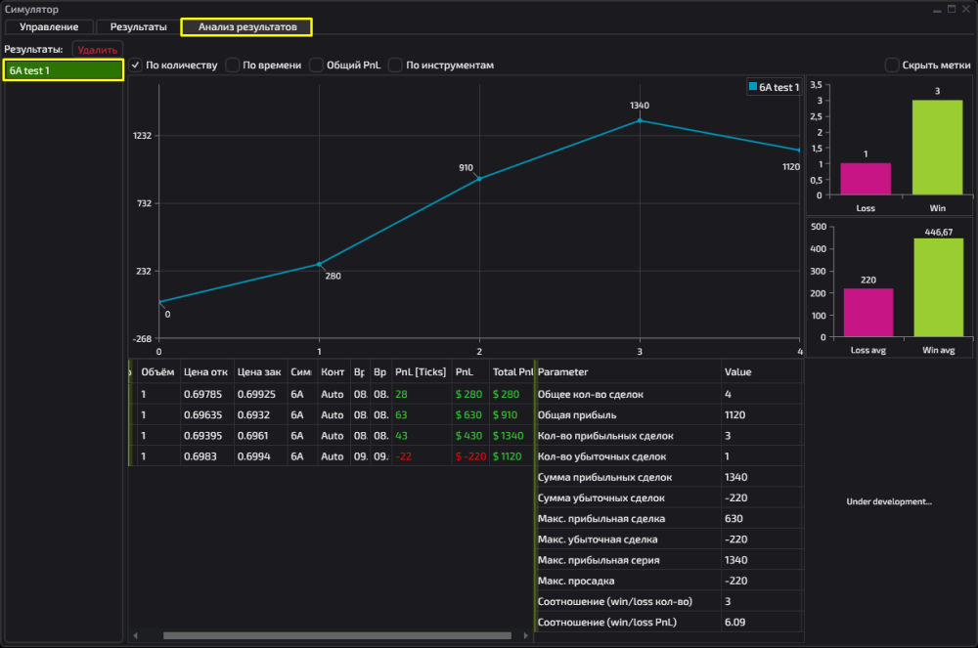The height and width of the screenshot is (648, 978).
Task: Click the Сумма прибыльных сделок row
Action: (669, 477)
